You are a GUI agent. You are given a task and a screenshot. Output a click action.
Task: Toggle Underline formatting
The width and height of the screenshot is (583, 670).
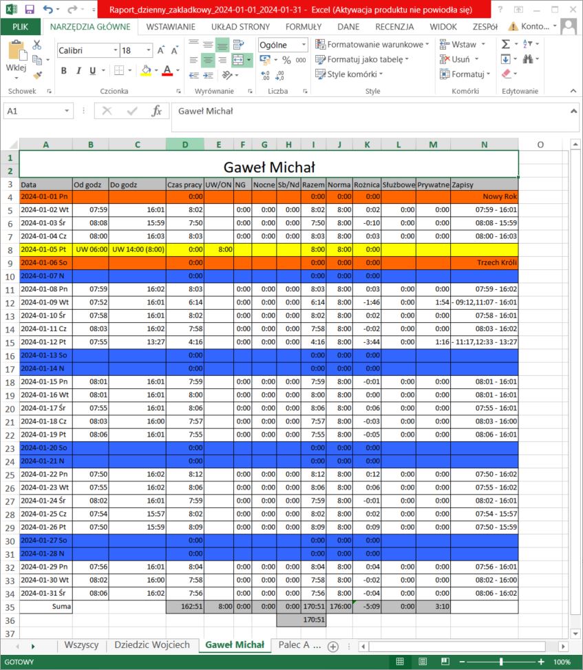click(x=94, y=70)
